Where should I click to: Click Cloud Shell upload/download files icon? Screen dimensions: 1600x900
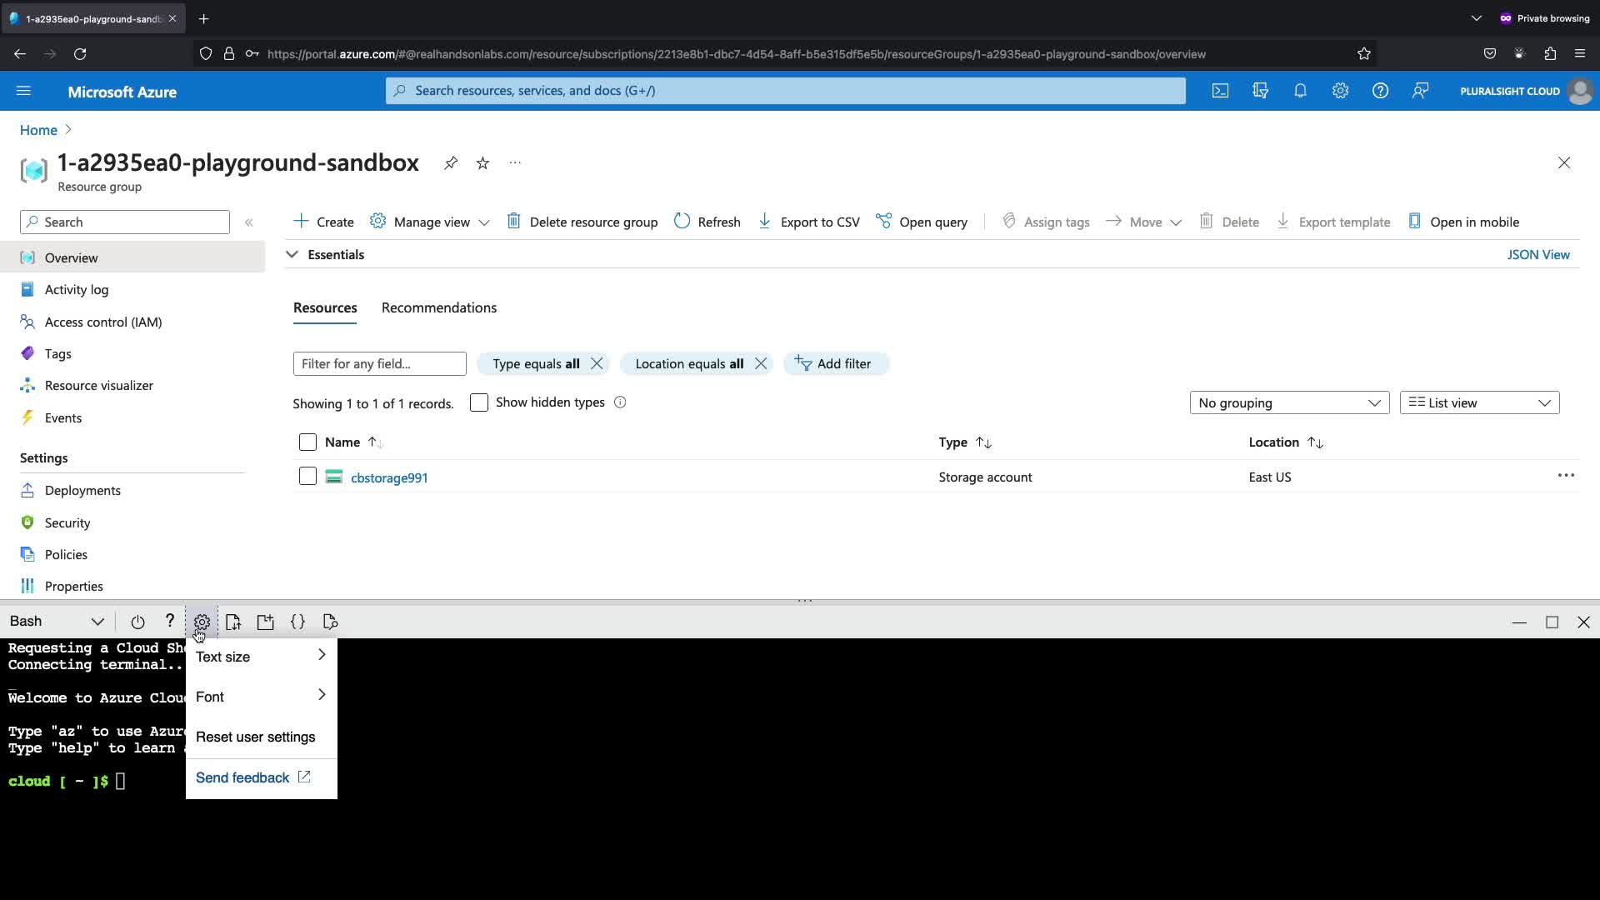click(x=233, y=622)
